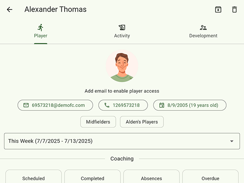Click the delete trash icon
The image size is (244, 183).
234,9
